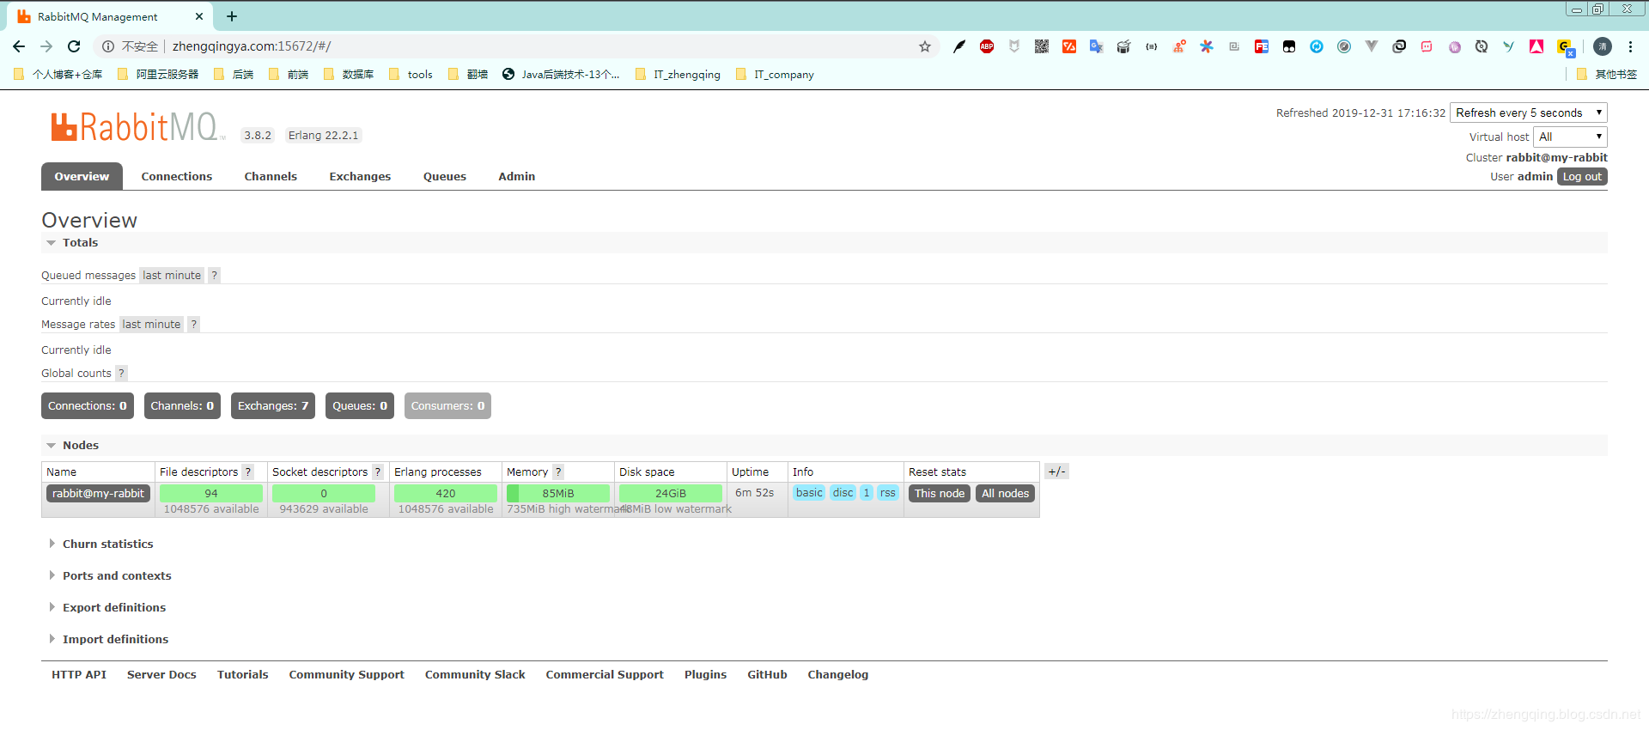This screenshot has height=730, width=1649.
Task: Click the Exchanges: 7 count badge
Action: (x=273, y=406)
